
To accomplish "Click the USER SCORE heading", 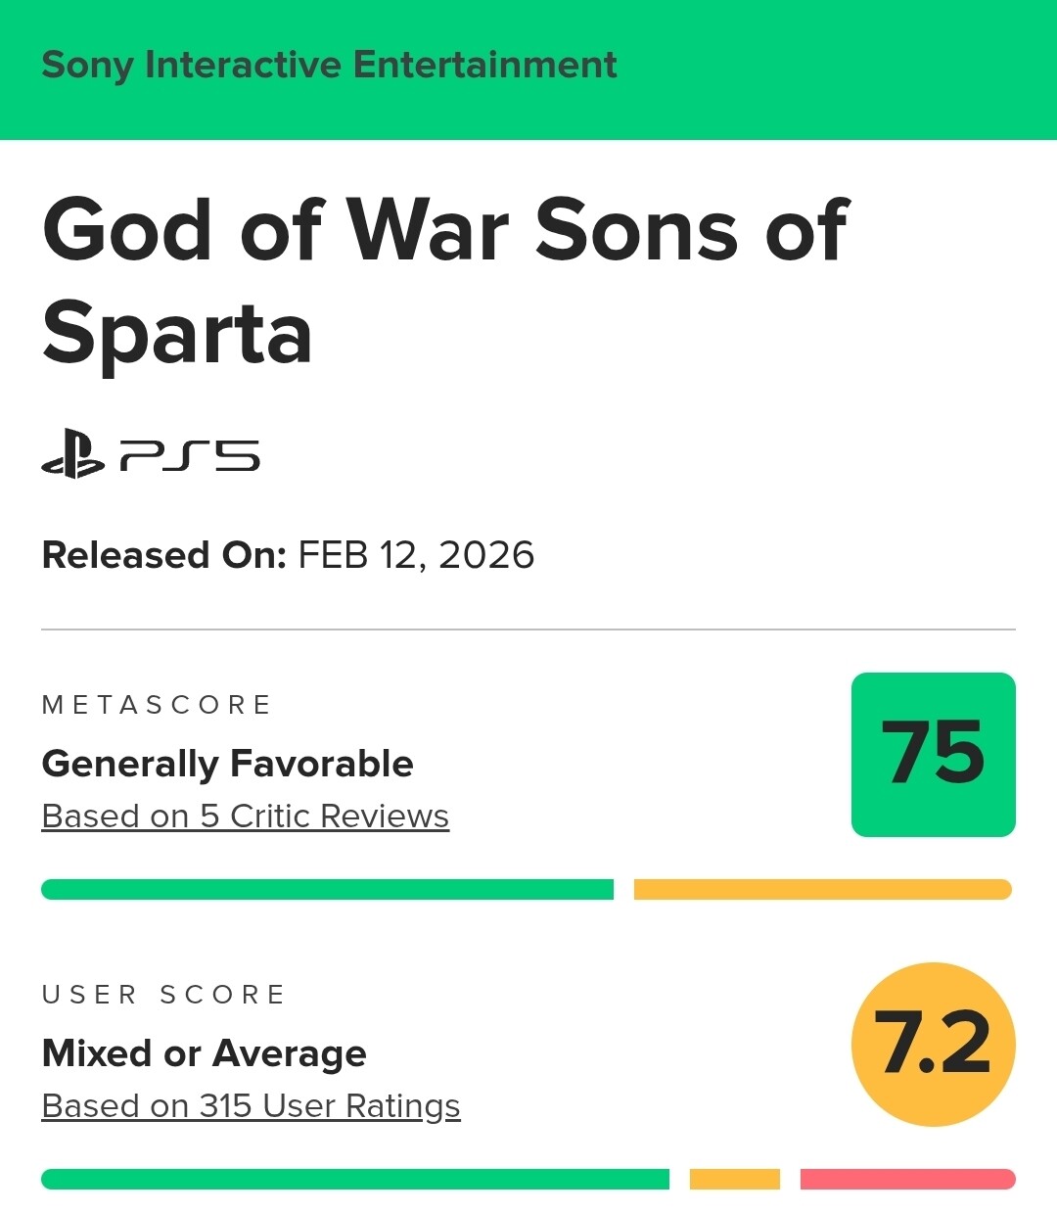I will (163, 995).
